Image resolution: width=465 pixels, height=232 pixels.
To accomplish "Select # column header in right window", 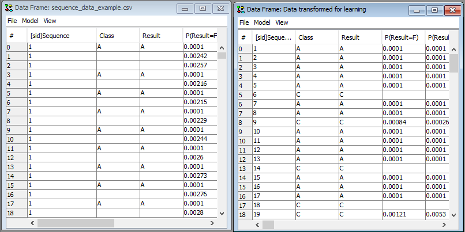I will click(x=245, y=37).
